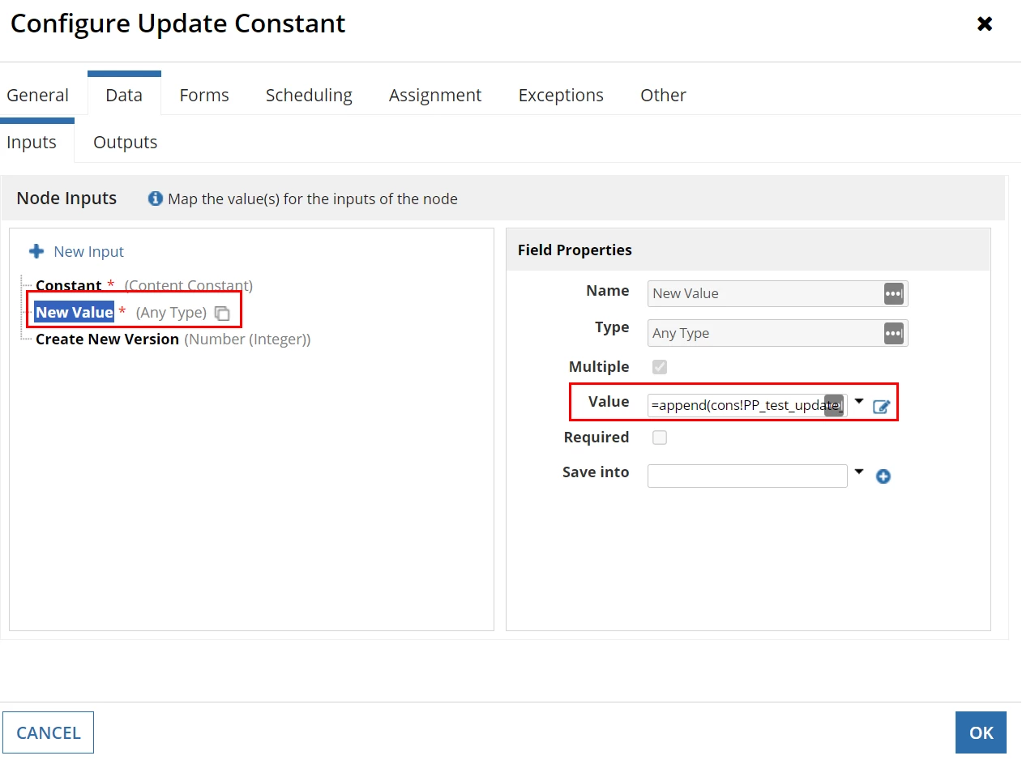Click the duplicate icon next to New Value
1022x760 pixels.
pyautogui.click(x=222, y=313)
